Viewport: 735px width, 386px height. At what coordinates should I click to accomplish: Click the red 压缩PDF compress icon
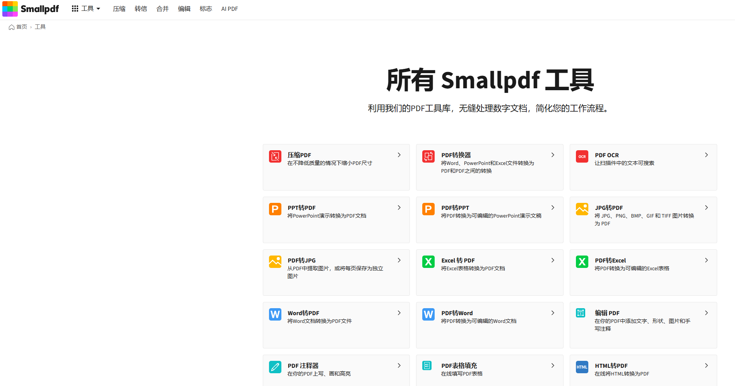click(x=275, y=156)
